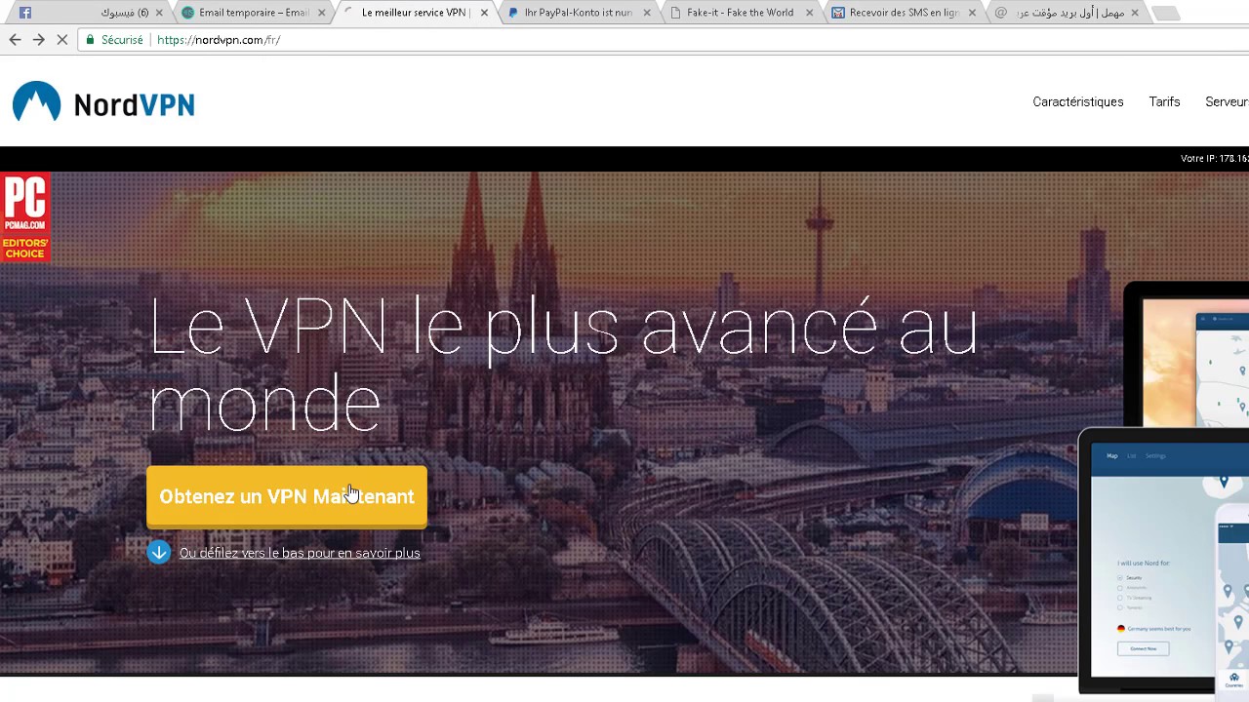Open the Serveurs menu item

[1227, 101]
